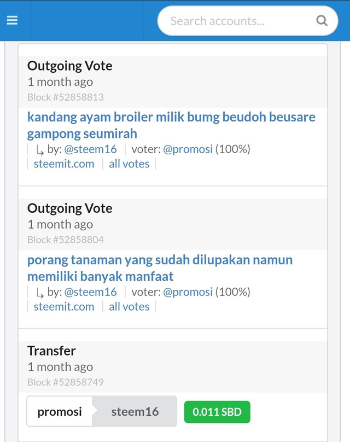Viewport: 350px width, 442px height.
Task: Click Block #52858749 in Transfer card
Action: point(66,382)
